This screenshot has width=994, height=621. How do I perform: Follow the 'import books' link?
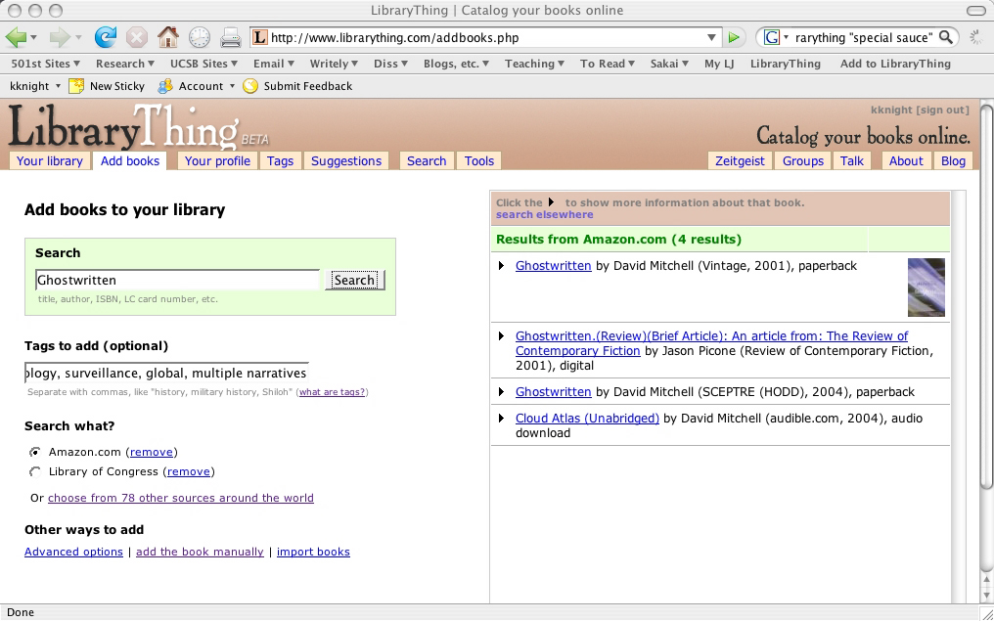tap(313, 552)
